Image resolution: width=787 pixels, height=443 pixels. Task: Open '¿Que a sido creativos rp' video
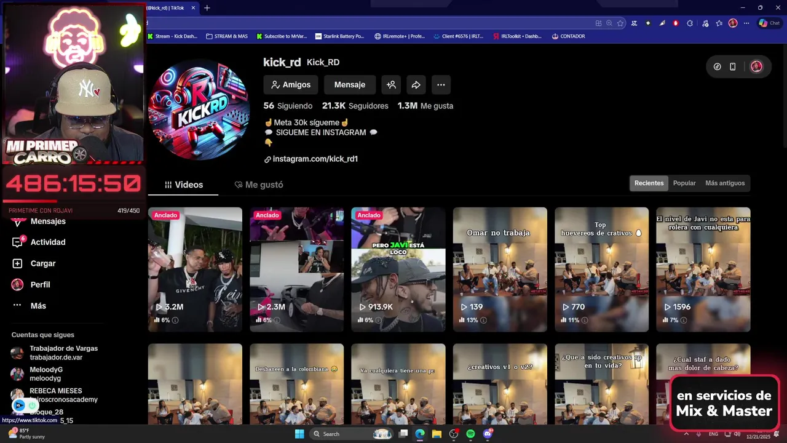point(601,384)
